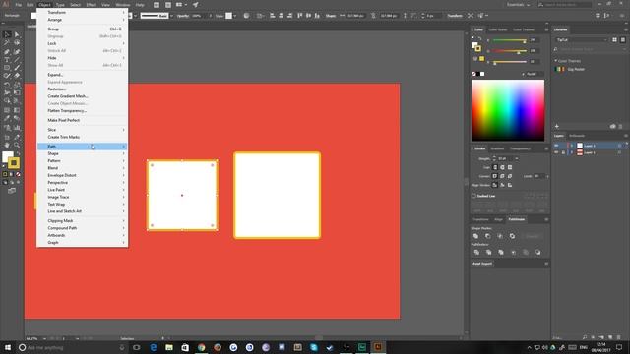Open the Path submenu

pos(83,147)
